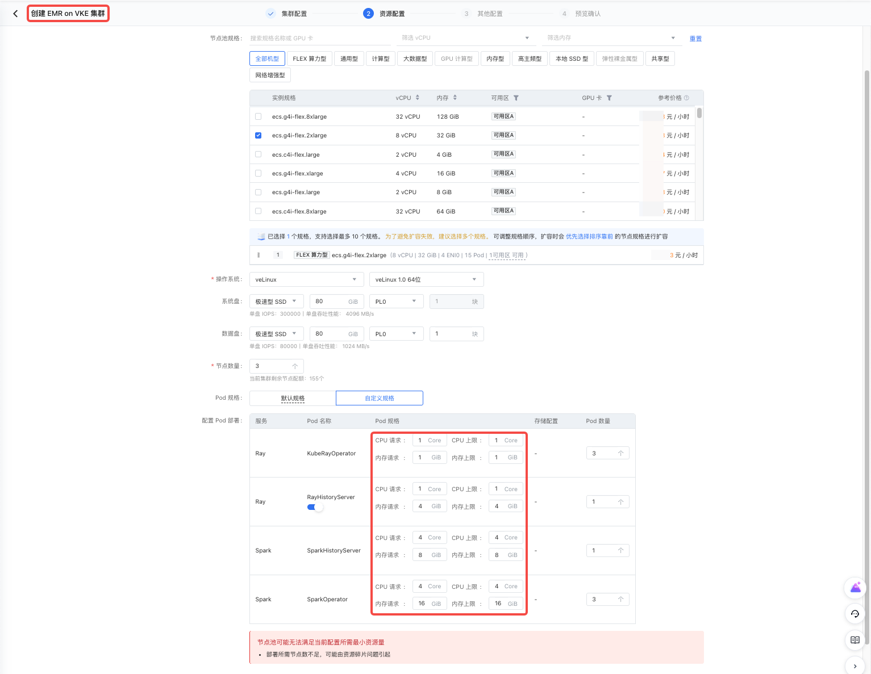Switch to 默认规格 Pod spec tab

point(293,398)
